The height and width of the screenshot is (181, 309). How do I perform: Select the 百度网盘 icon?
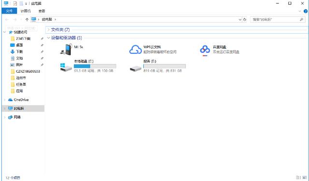point(205,51)
